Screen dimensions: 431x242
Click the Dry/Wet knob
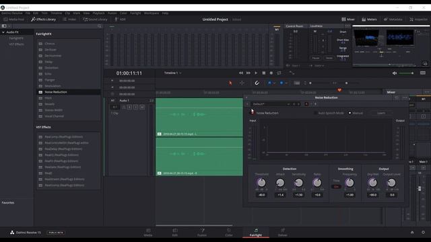[x=372, y=182]
